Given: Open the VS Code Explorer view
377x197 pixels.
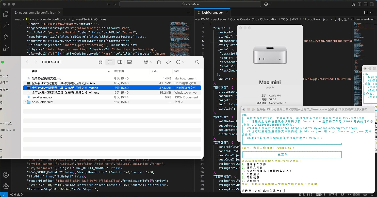Looking at the screenshot, I should (x=6, y=14).
